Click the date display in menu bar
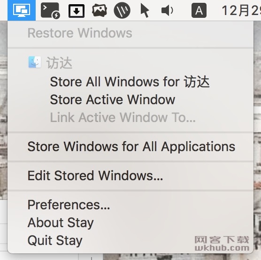This screenshot has height=260, width=261. 241,10
